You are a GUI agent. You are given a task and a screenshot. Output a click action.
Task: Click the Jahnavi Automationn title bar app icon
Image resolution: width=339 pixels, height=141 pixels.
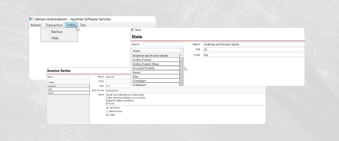coord(32,19)
